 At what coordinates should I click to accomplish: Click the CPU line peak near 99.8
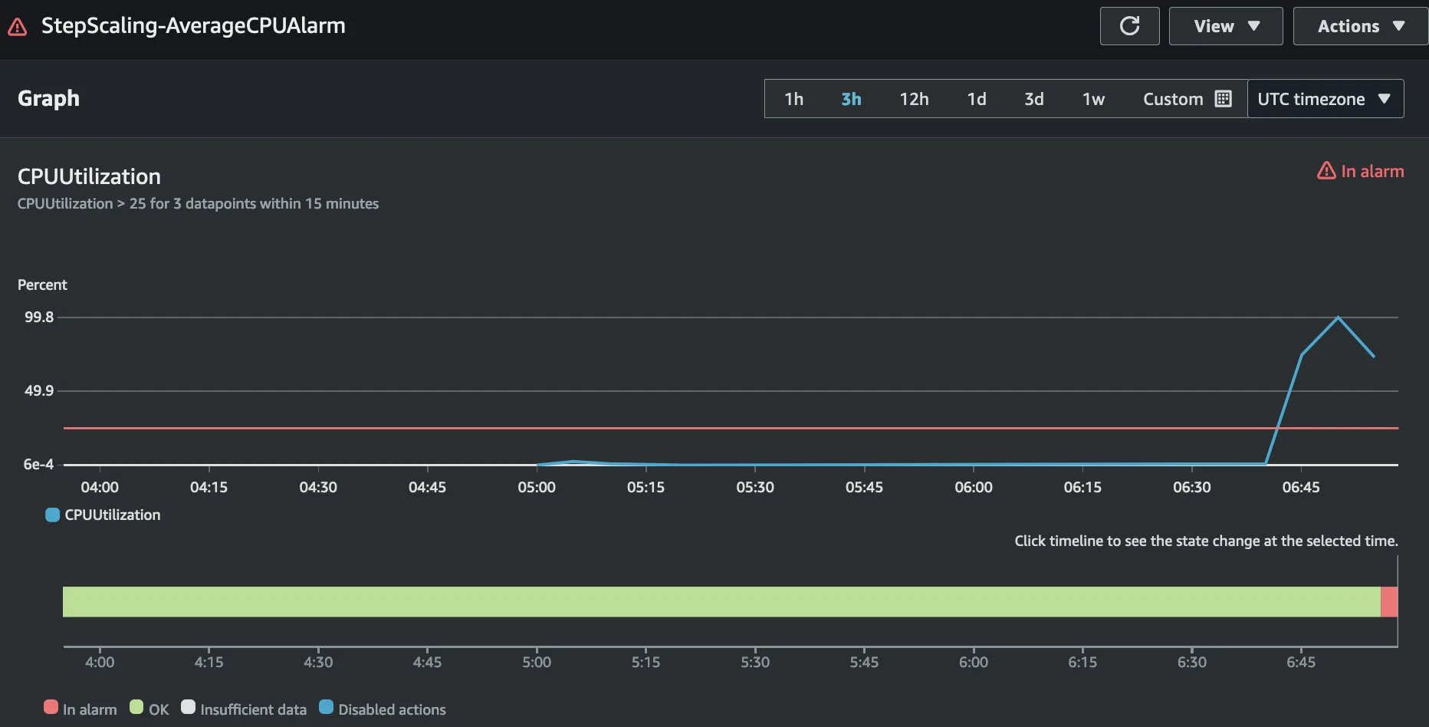click(x=1339, y=317)
